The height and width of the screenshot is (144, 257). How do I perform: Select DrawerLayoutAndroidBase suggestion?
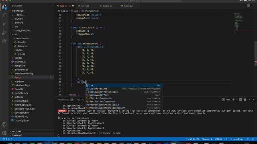pyautogui.click(x=124, y=105)
